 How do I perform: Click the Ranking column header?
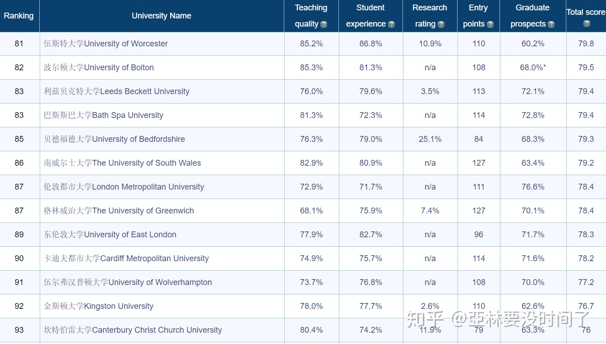pos(19,16)
